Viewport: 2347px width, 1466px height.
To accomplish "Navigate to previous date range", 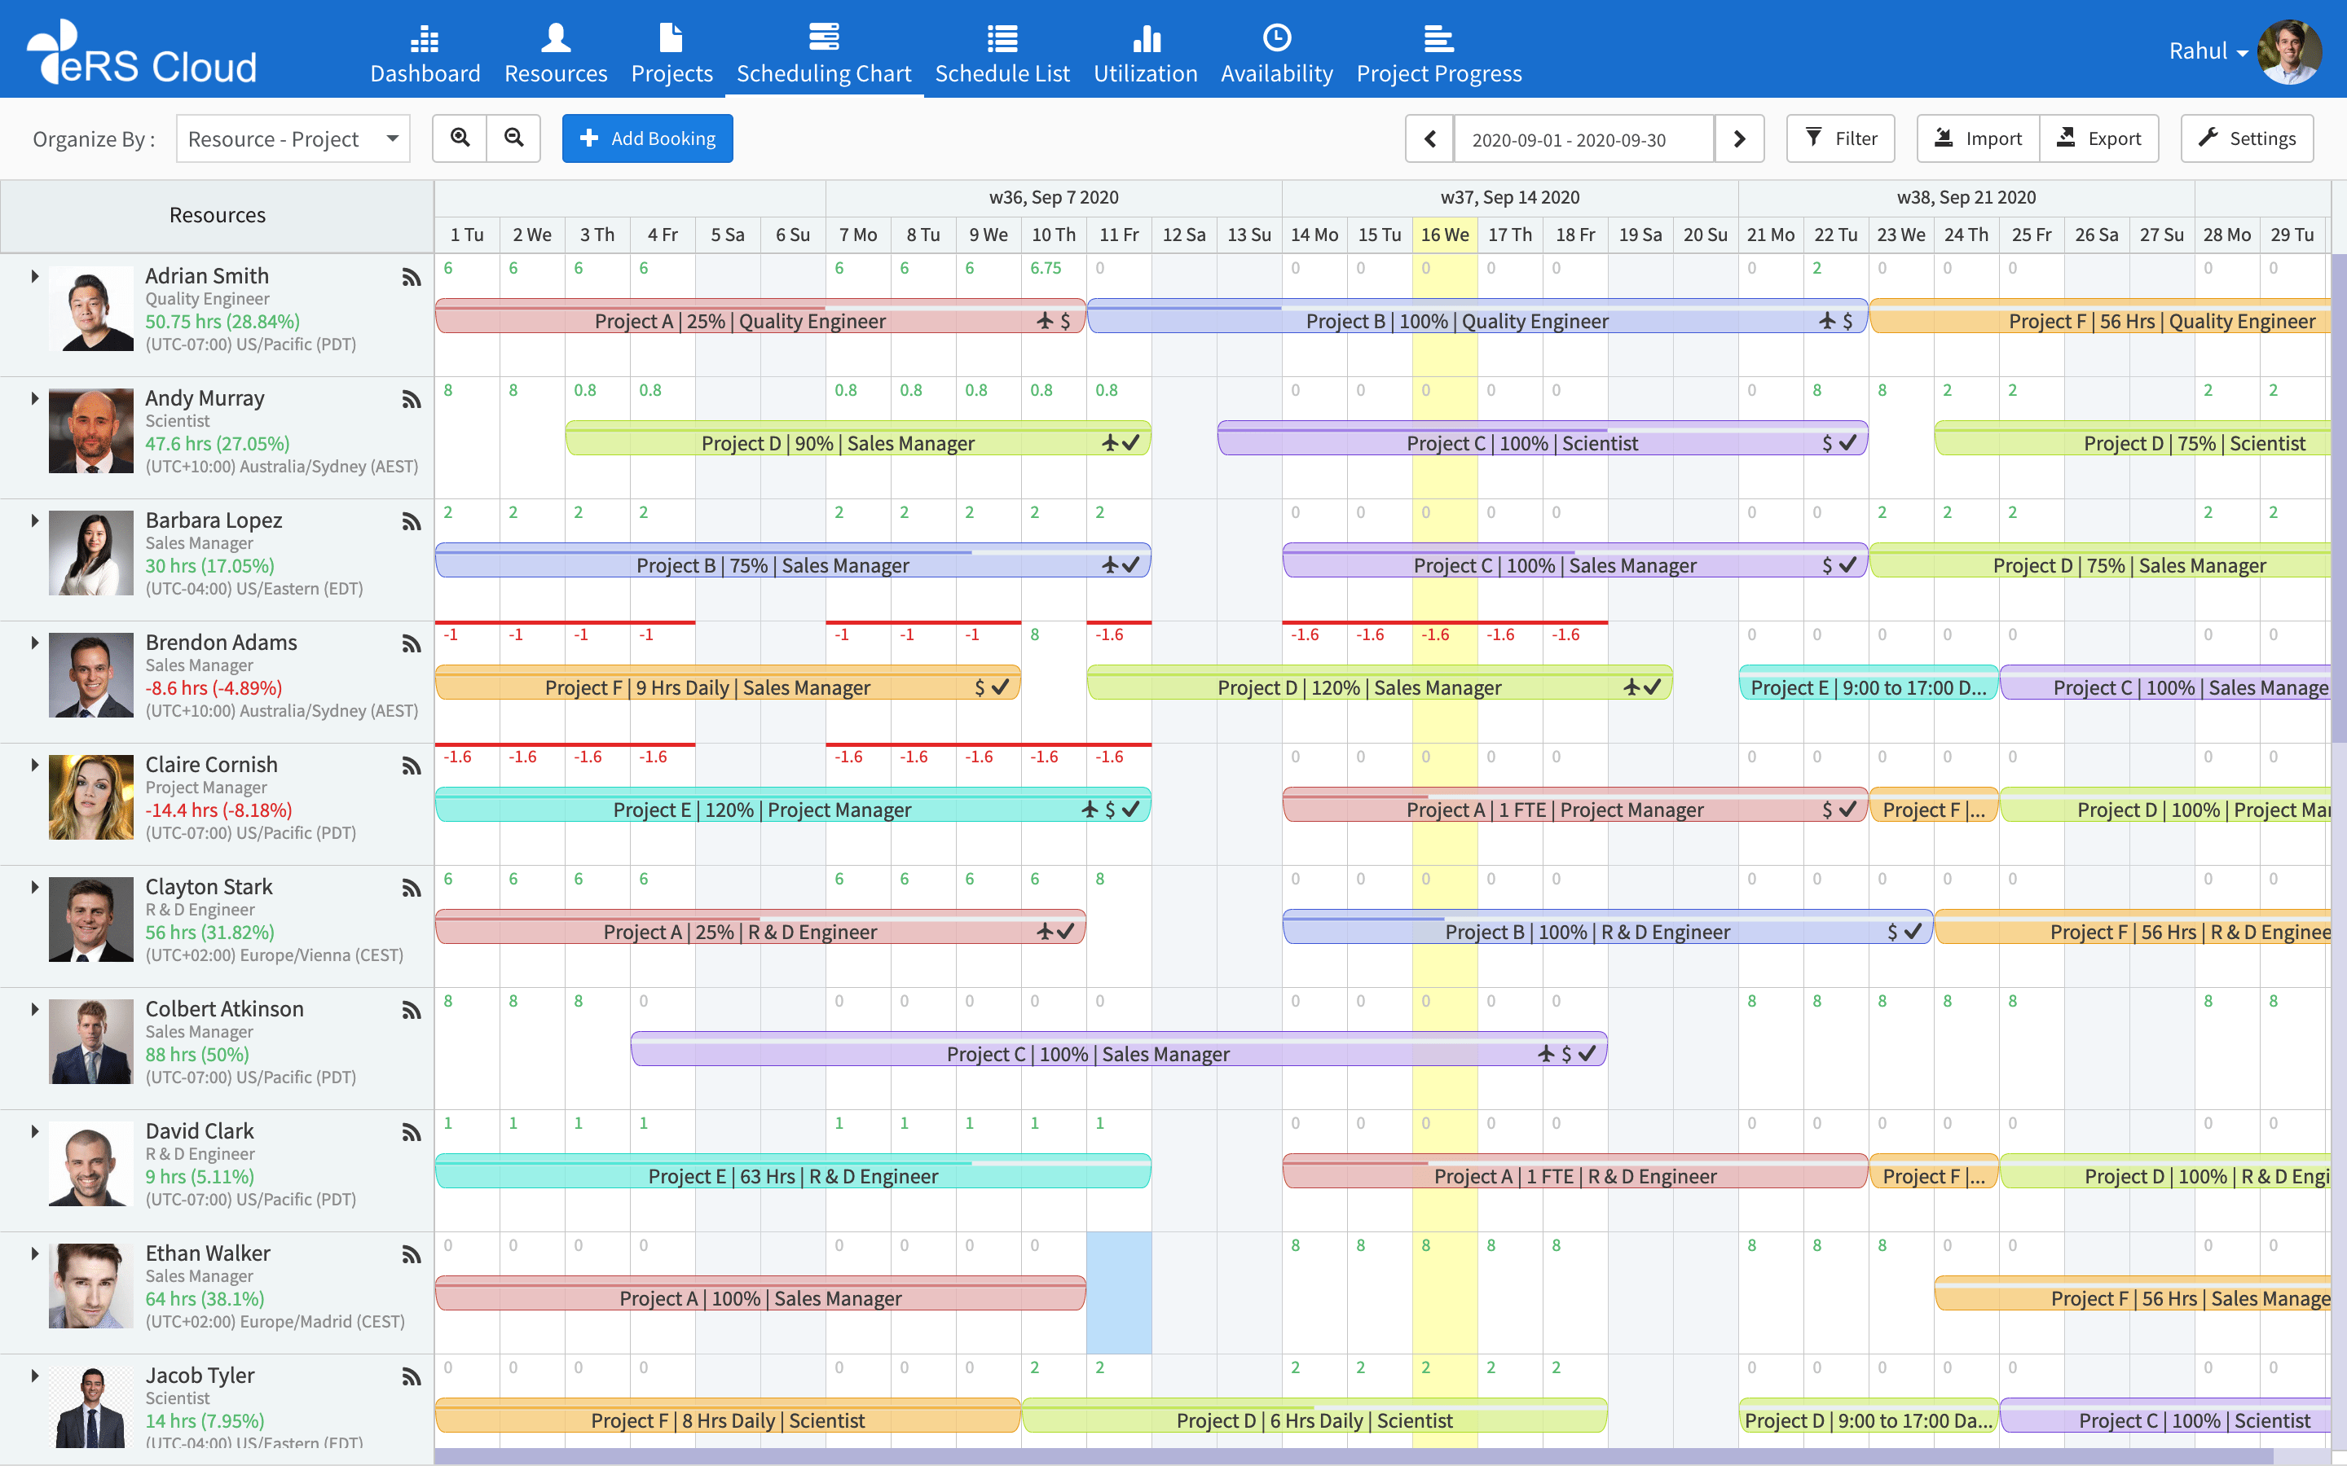I will coord(1429,138).
